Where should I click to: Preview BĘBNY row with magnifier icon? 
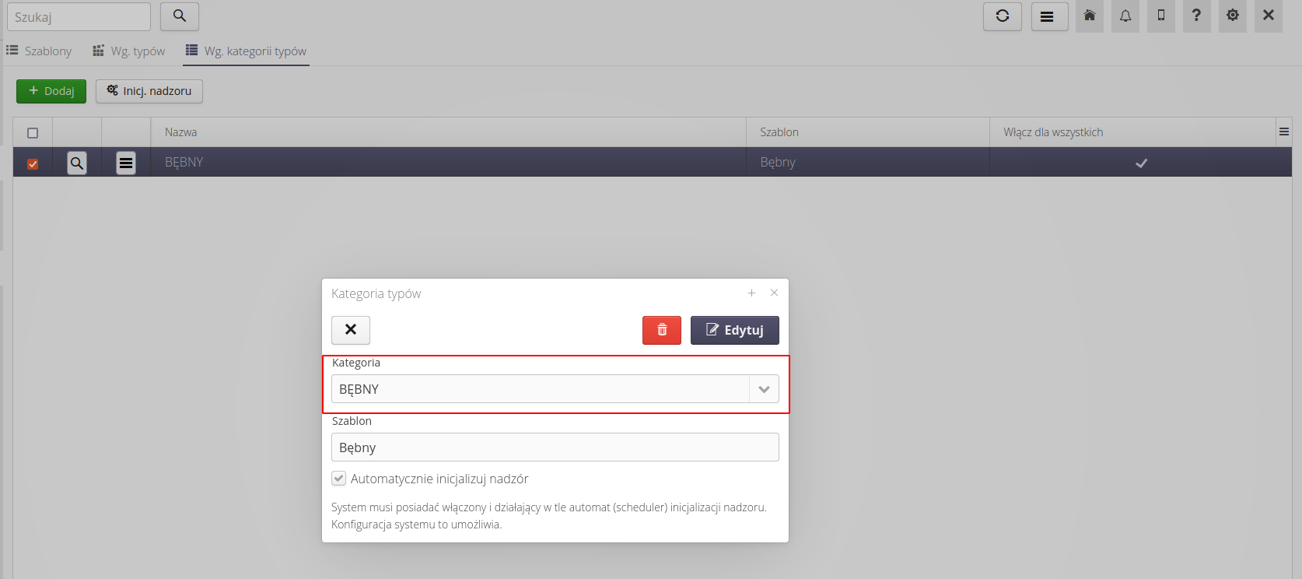click(x=77, y=163)
